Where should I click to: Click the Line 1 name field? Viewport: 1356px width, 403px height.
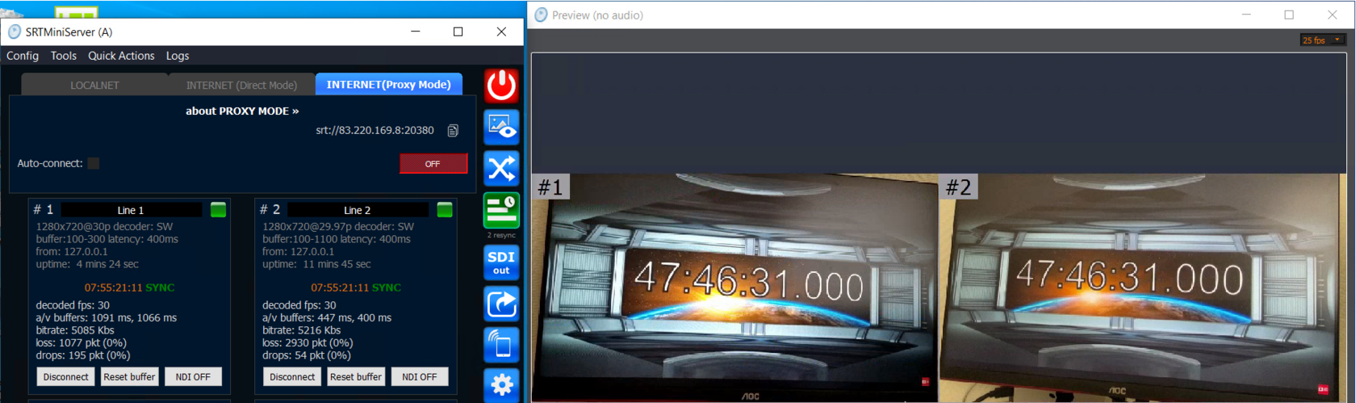(x=131, y=210)
